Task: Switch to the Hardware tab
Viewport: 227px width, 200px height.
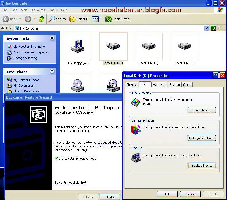Action: point(159,85)
